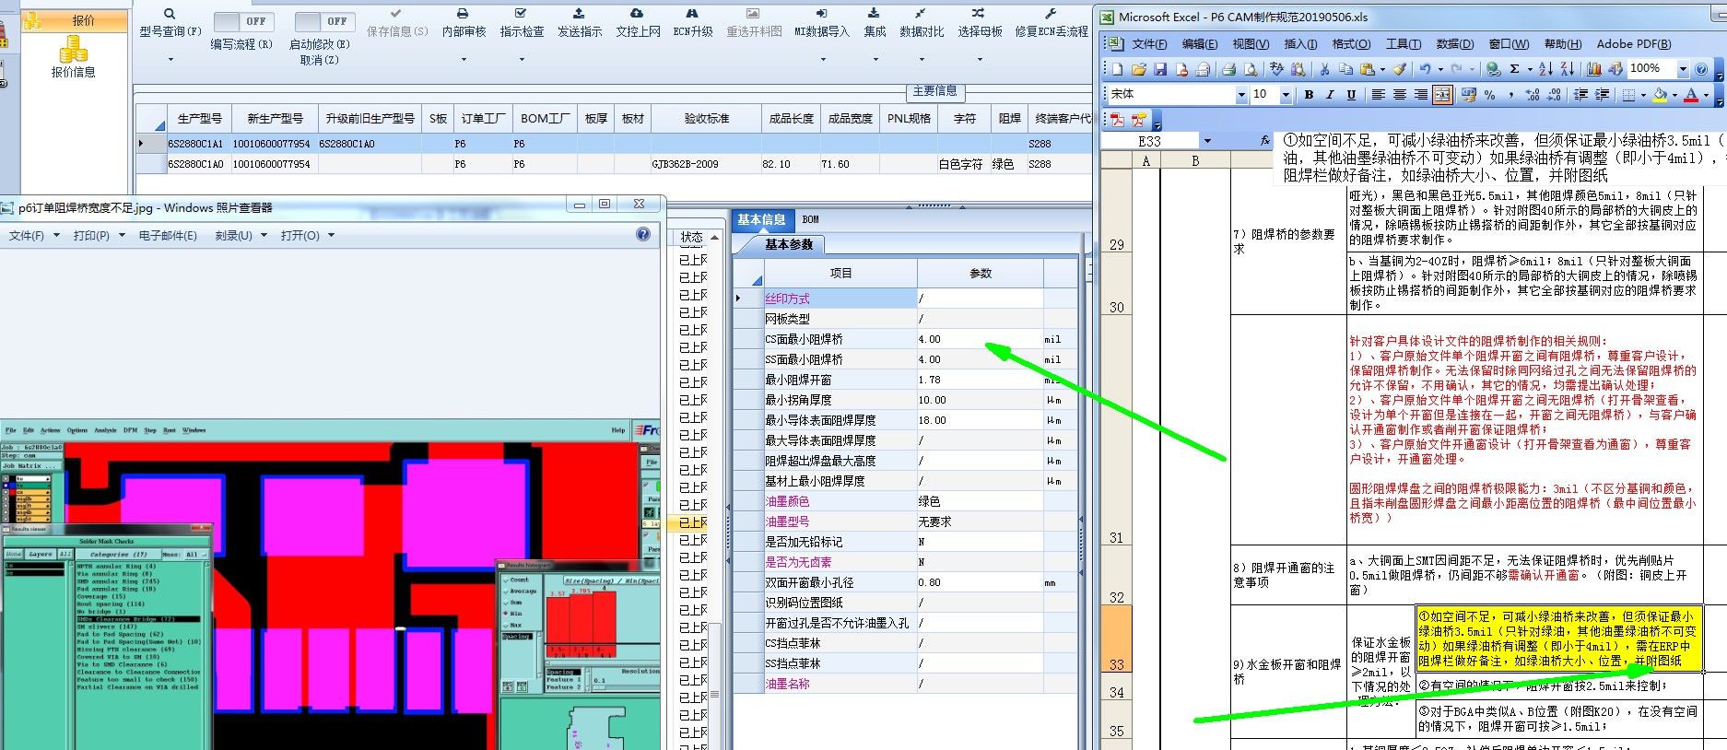Switch to the BOM tab

point(810,219)
